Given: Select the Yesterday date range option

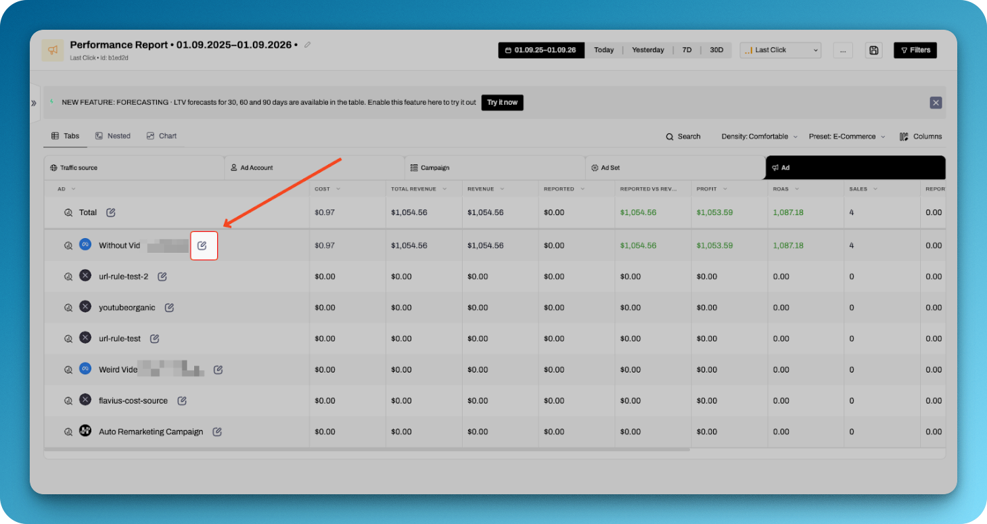Looking at the screenshot, I should (x=647, y=50).
